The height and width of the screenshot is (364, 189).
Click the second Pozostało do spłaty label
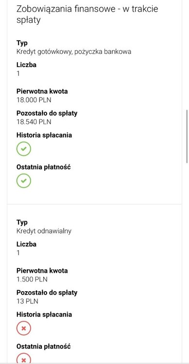click(47, 293)
